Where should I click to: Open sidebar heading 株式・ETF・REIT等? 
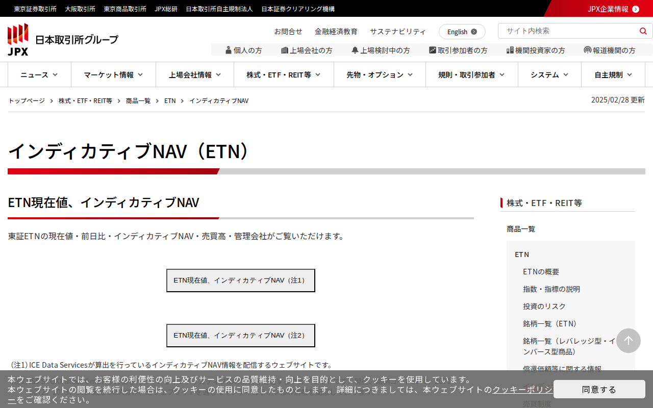(544, 203)
